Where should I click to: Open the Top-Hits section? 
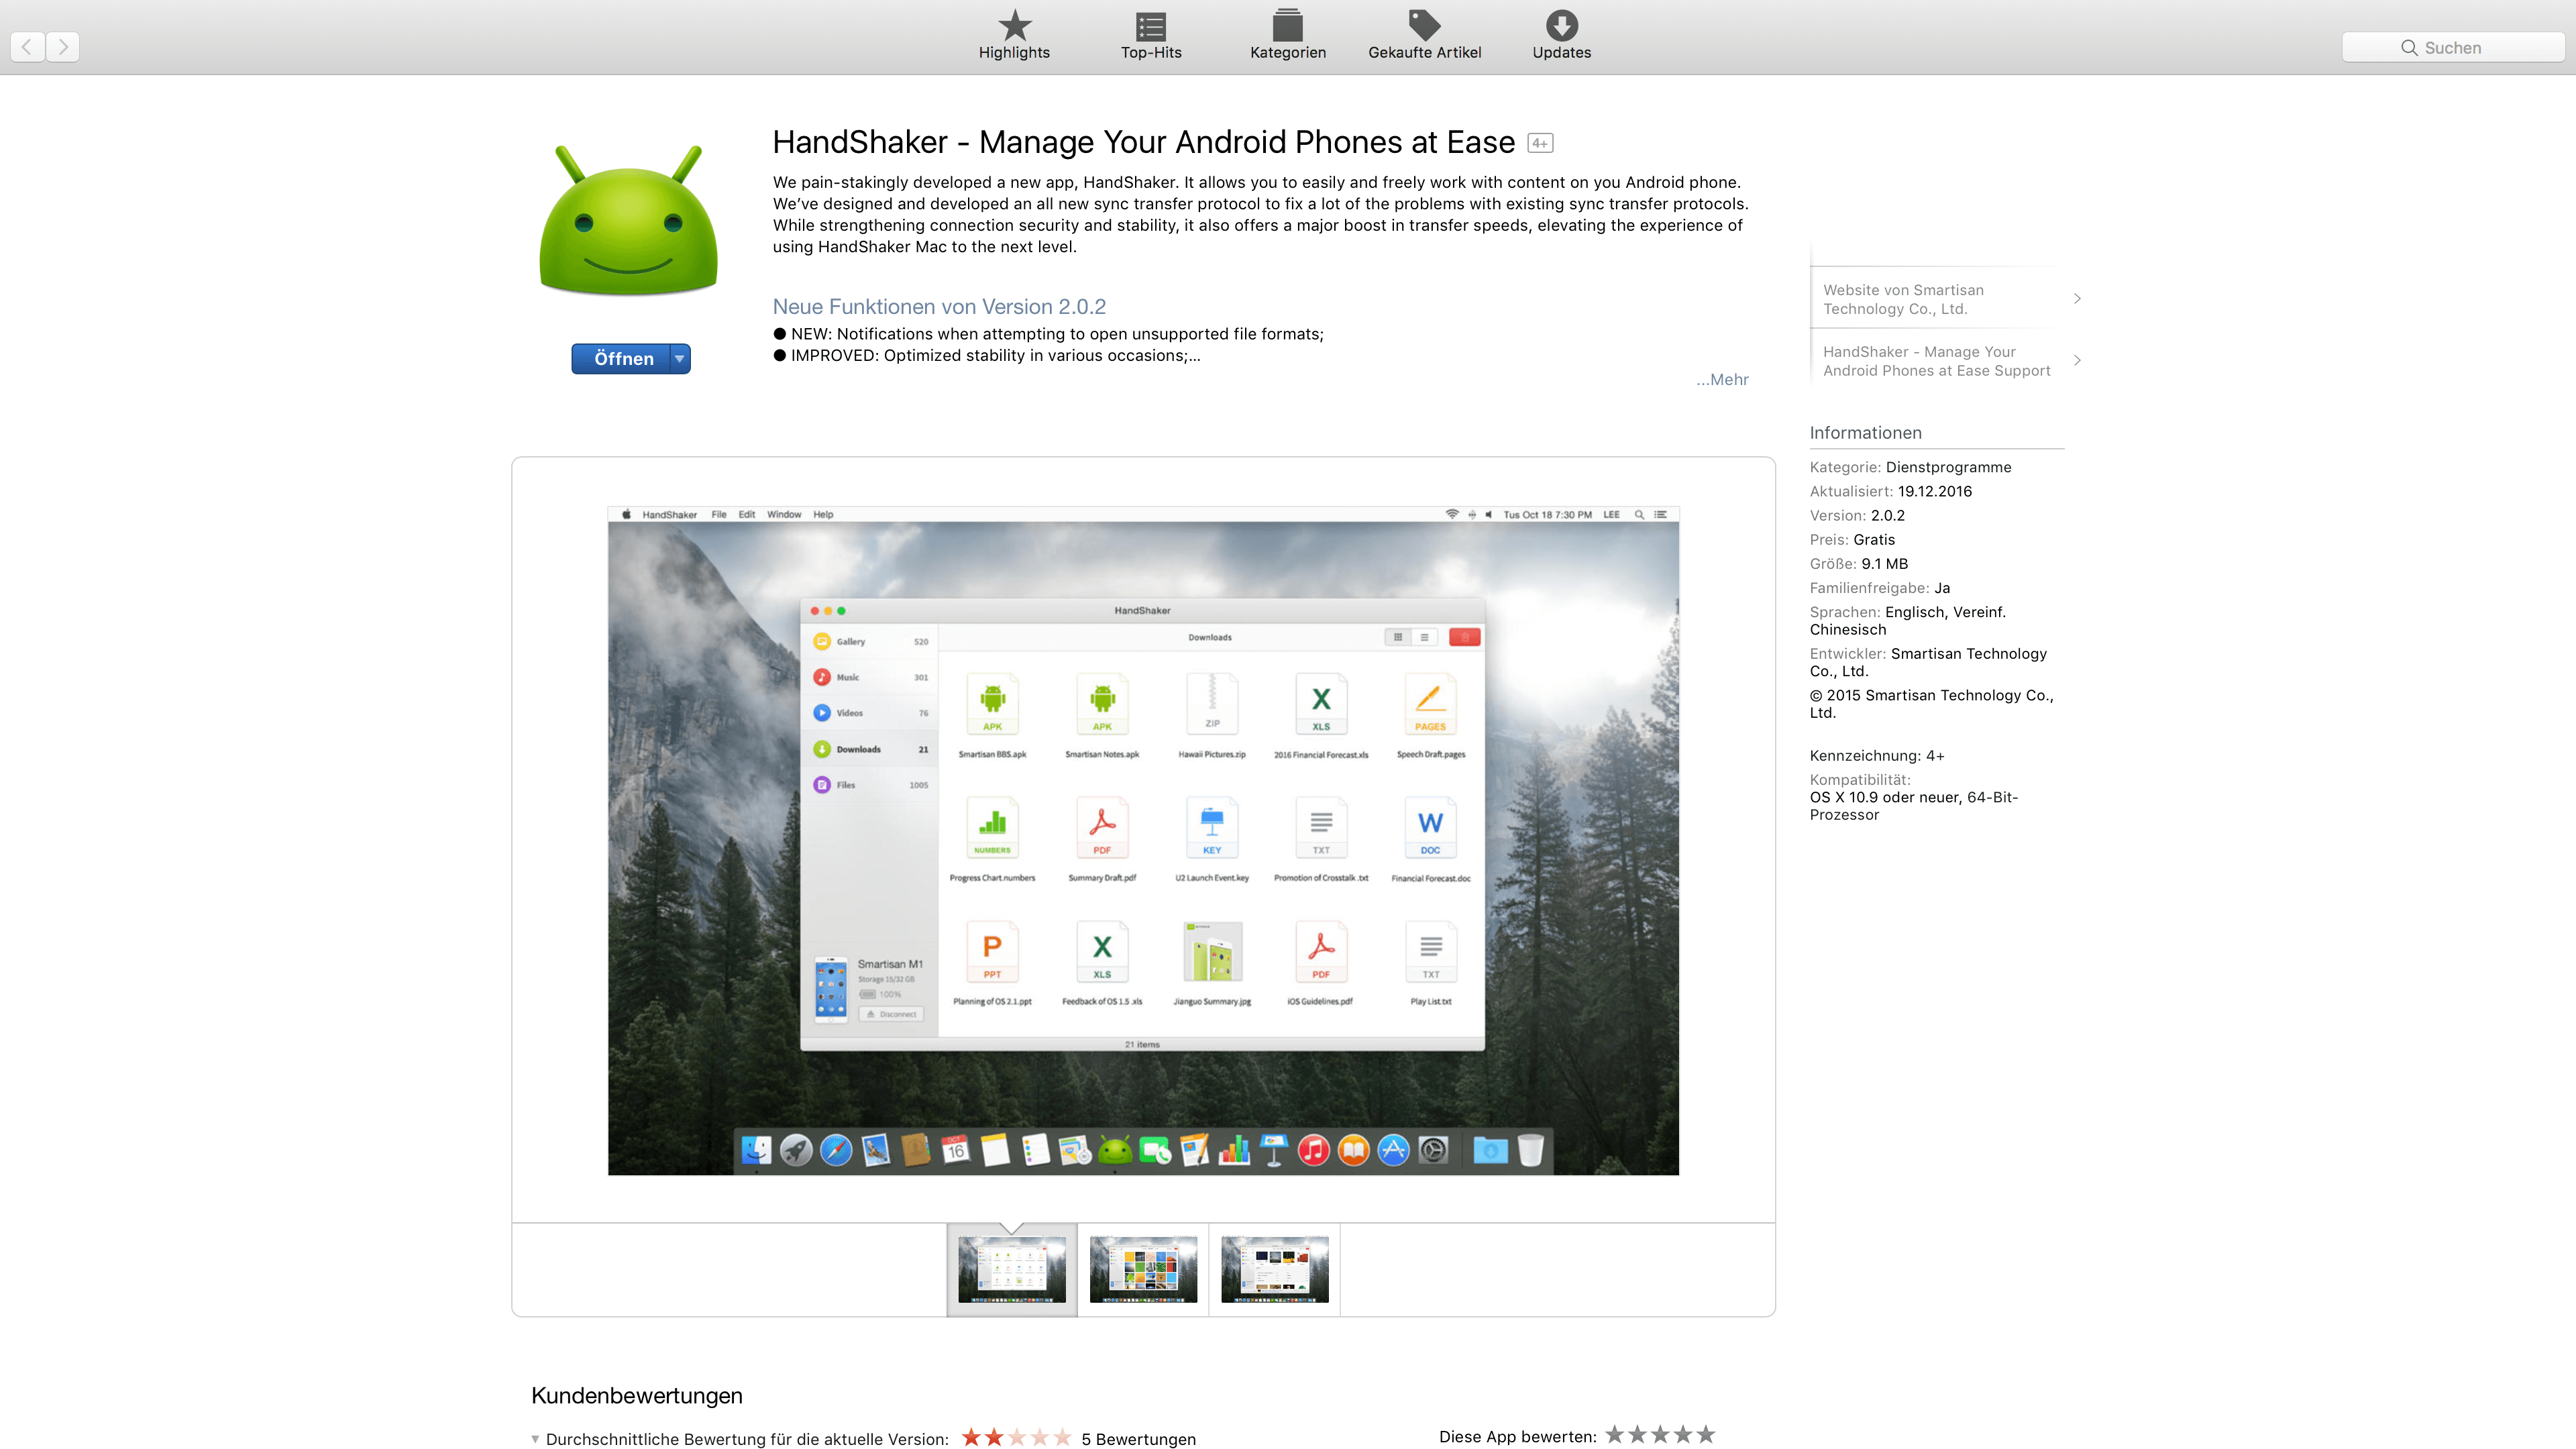click(x=1151, y=36)
